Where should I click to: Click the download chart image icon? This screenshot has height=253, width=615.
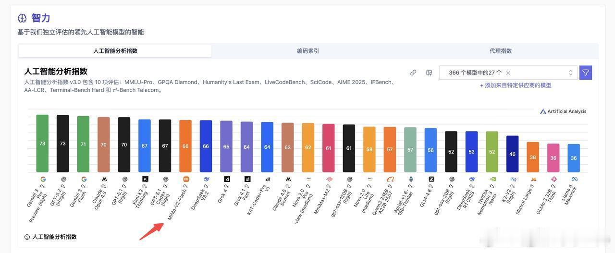point(429,72)
